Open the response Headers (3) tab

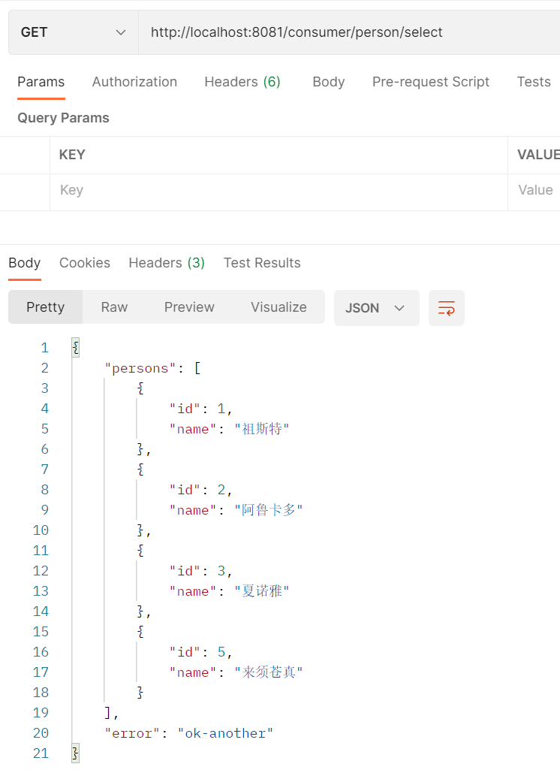coord(167,263)
